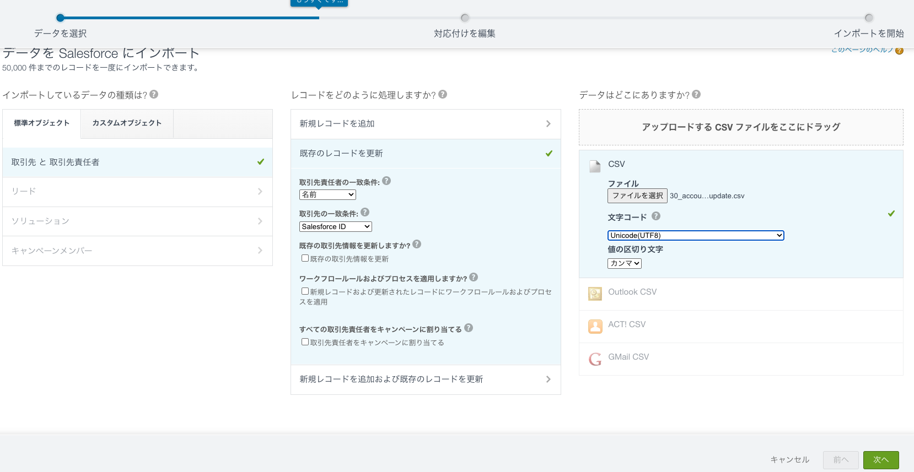The width and height of the screenshot is (914, 472).
Task: Click help icon next to データの種類 question
Action: tap(154, 94)
